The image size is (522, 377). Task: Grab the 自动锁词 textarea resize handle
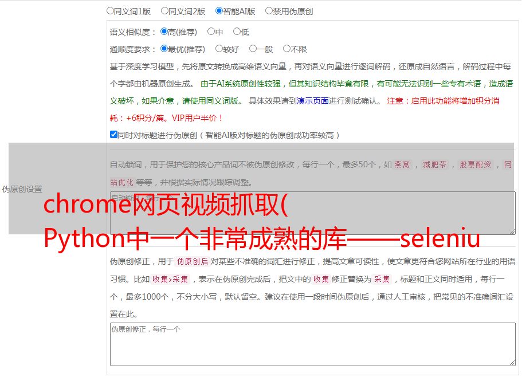[512, 231]
